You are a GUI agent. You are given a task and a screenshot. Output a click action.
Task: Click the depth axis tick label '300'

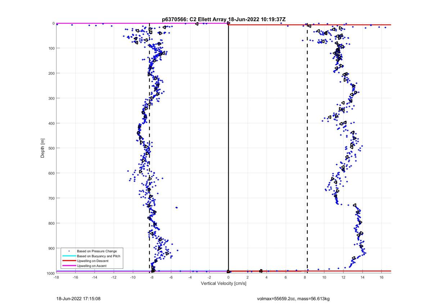coord(51,98)
